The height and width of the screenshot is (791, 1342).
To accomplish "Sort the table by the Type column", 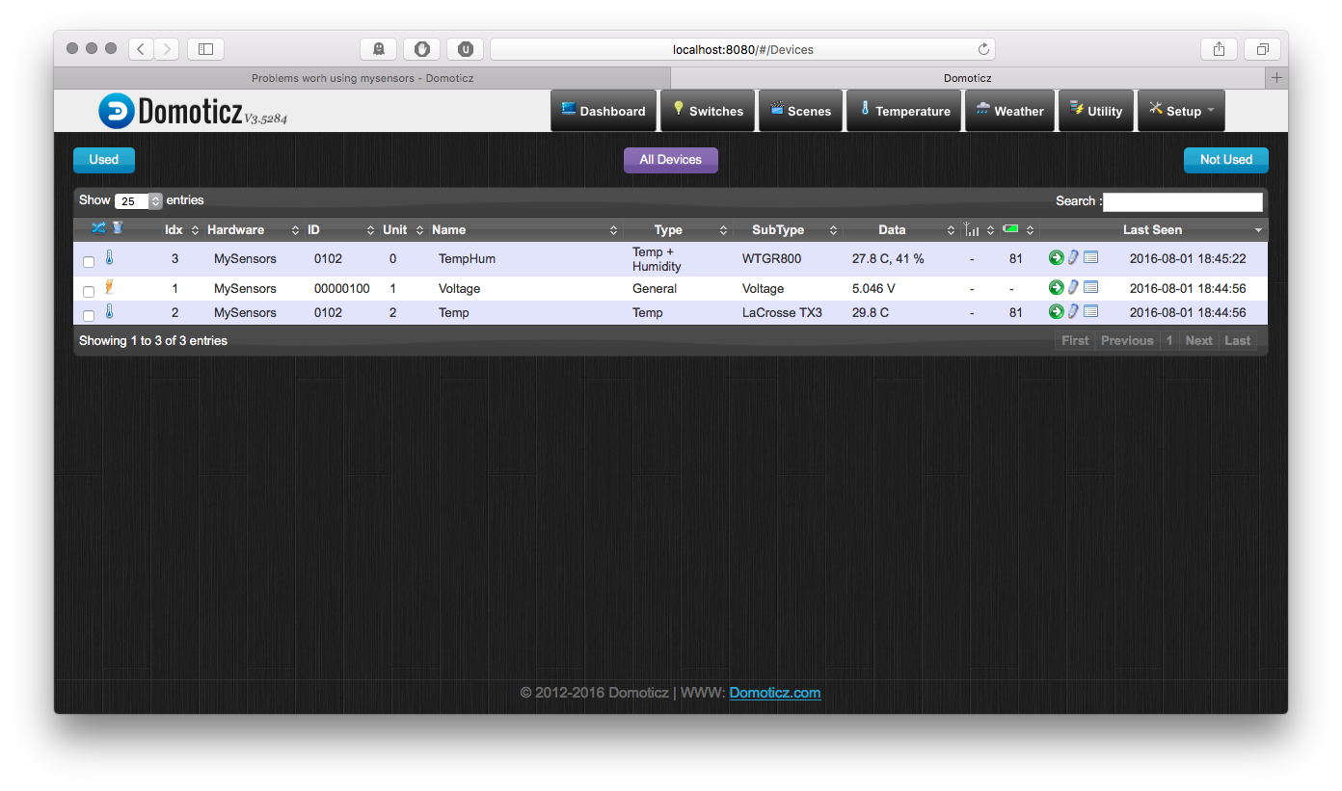I will [677, 229].
